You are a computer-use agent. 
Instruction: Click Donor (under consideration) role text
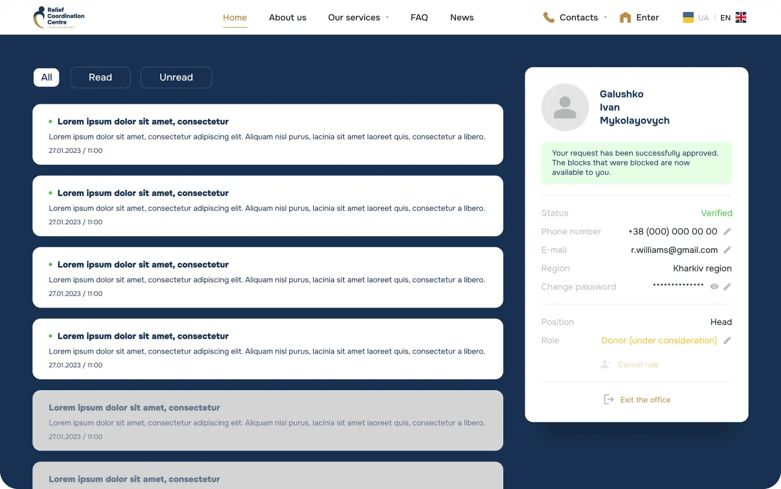[x=659, y=340]
